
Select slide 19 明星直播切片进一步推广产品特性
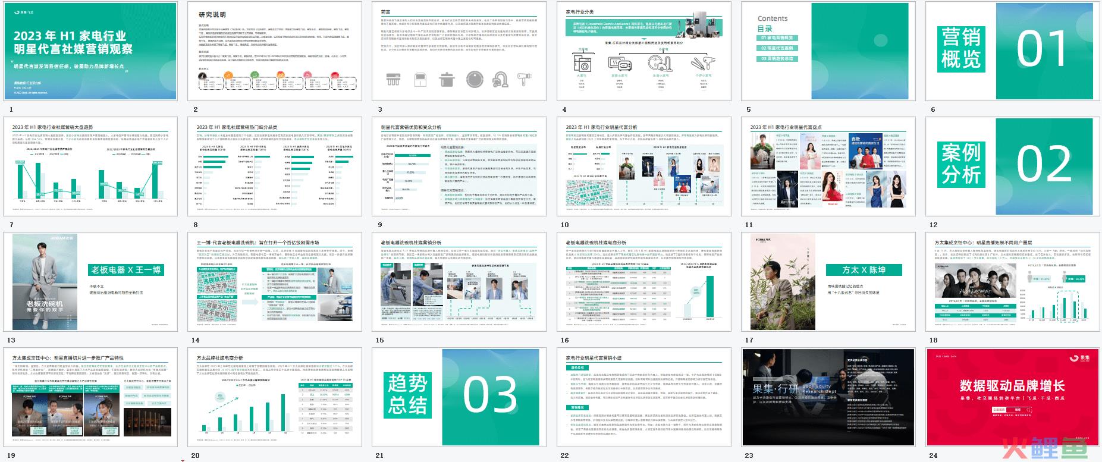click(90, 397)
